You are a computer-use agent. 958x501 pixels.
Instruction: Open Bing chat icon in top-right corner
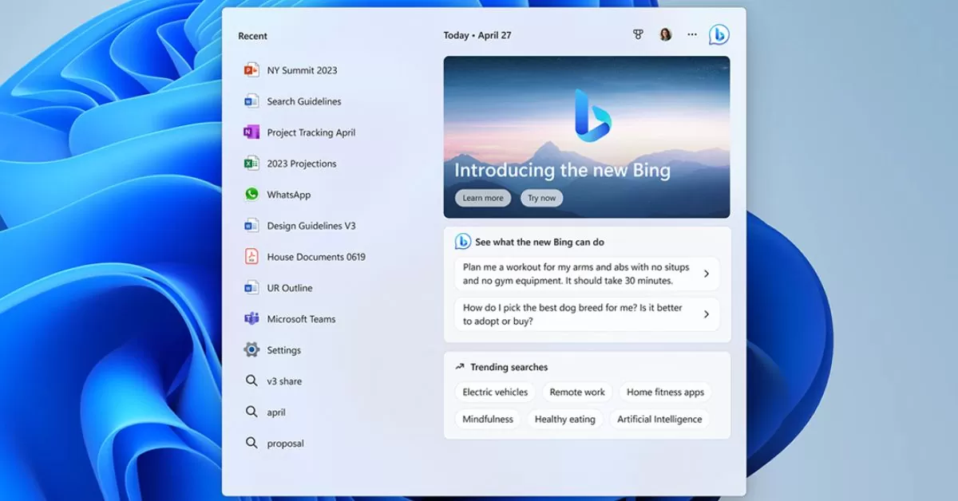click(719, 35)
